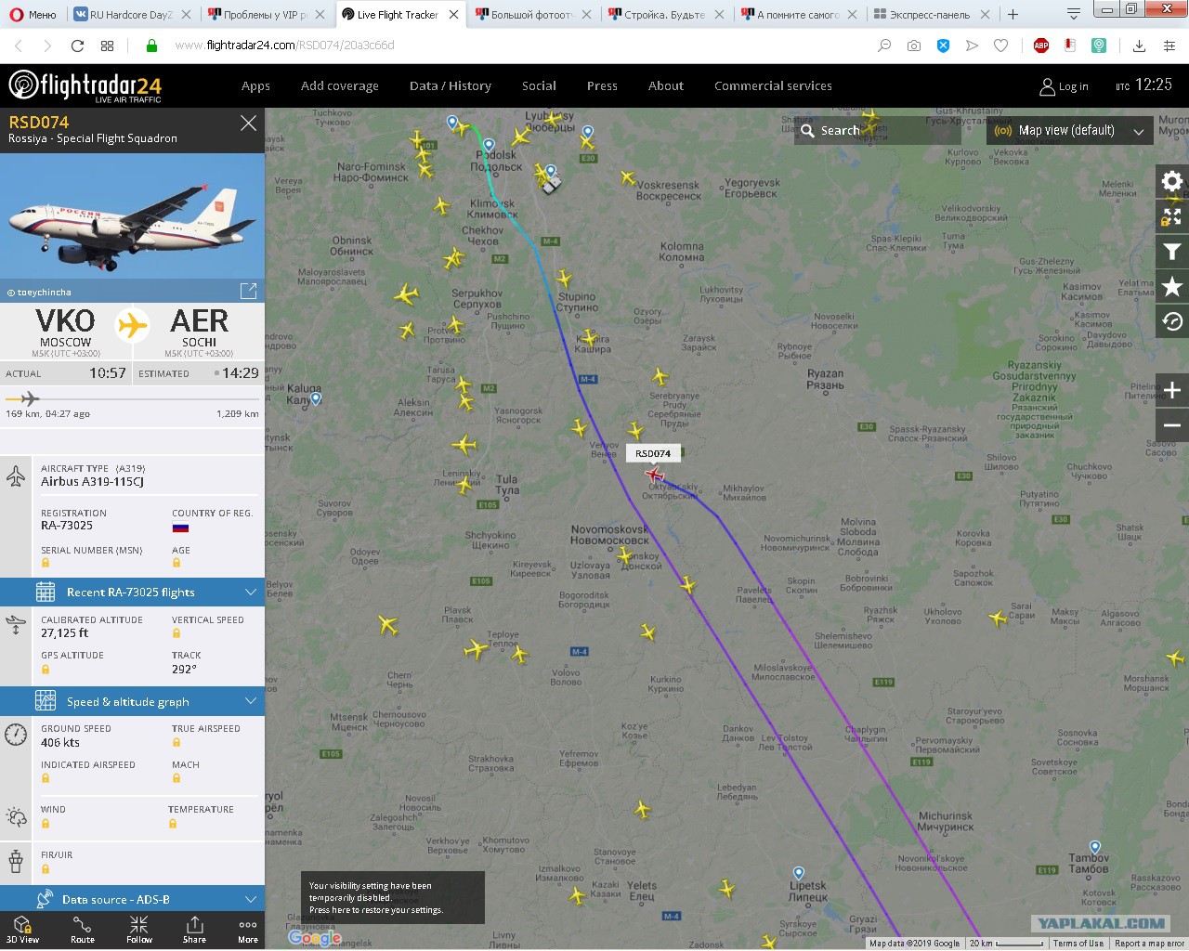Open the playback history icon
This screenshot has height=951, width=1189.
click(1172, 322)
